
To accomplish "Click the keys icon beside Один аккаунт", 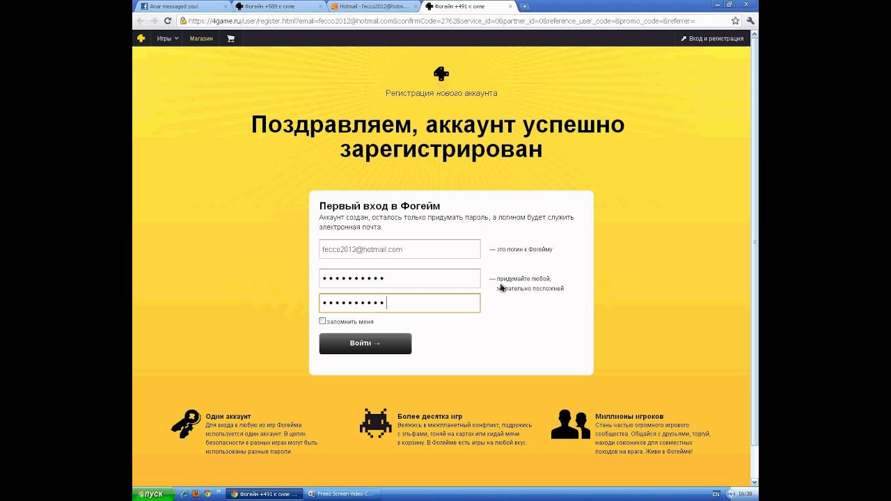I will pyautogui.click(x=186, y=423).
